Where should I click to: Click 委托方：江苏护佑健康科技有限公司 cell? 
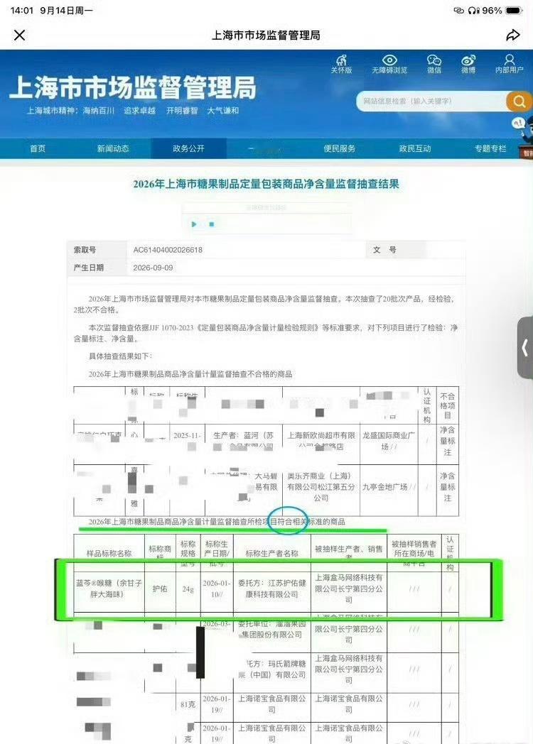[x=271, y=589]
